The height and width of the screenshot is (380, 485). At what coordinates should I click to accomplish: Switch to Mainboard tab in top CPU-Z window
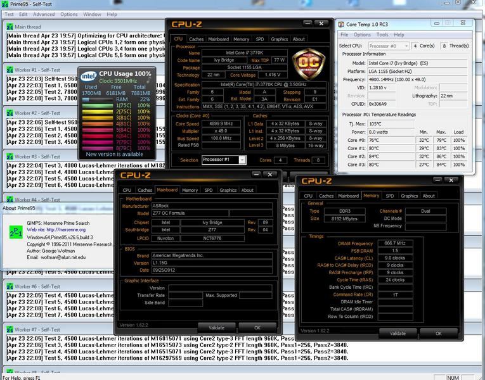tap(218, 39)
